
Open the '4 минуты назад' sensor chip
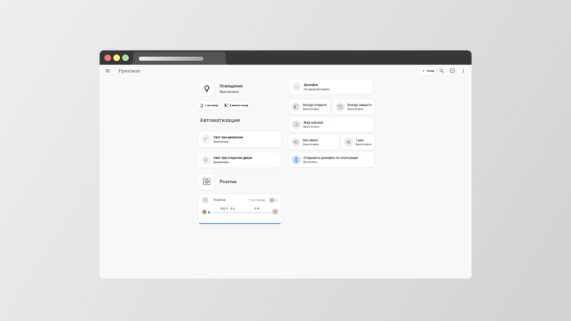[x=236, y=105]
